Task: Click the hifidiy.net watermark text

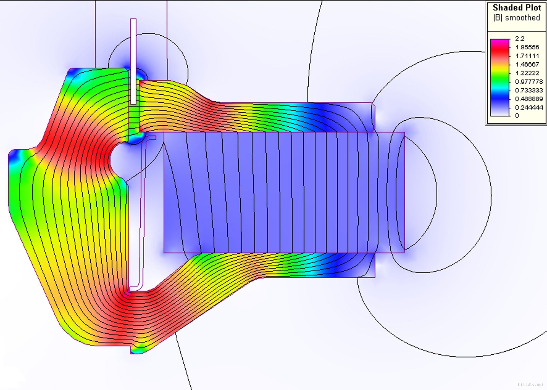Action: pyautogui.click(x=531, y=385)
